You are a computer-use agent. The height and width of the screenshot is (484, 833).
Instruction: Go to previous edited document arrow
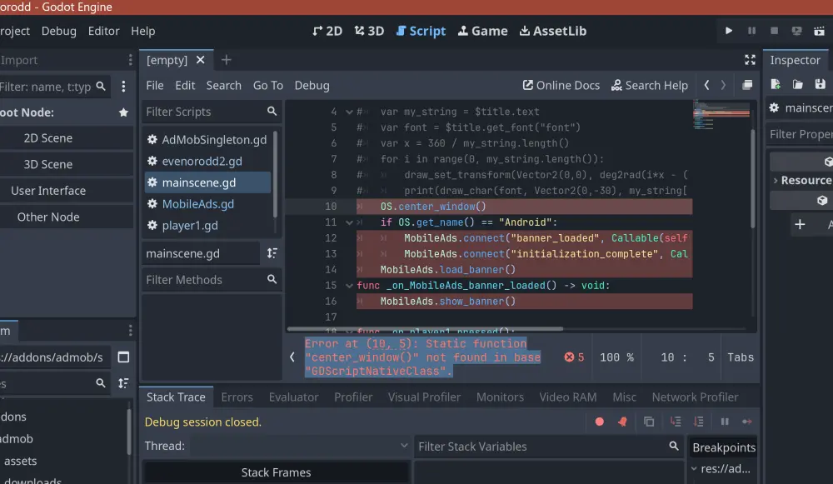click(706, 86)
